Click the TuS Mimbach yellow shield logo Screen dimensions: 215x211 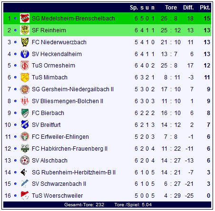[25, 77]
